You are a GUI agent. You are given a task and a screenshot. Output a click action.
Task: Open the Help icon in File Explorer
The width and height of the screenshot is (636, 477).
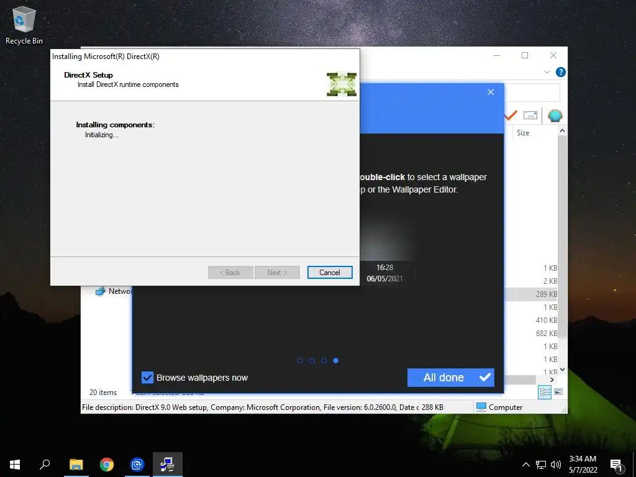pyautogui.click(x=561, y=72)
